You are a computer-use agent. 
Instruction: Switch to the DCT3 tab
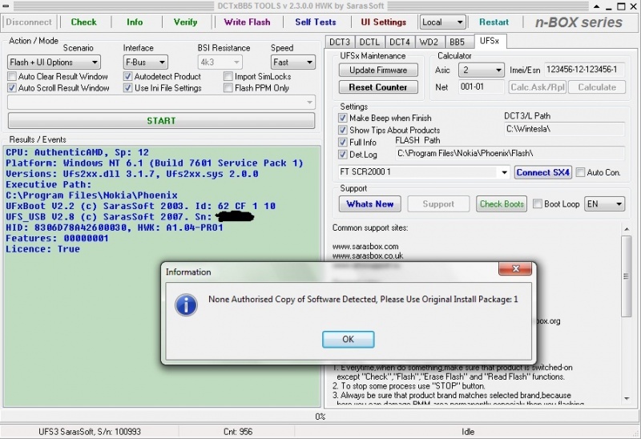click(x=340, y=42)
